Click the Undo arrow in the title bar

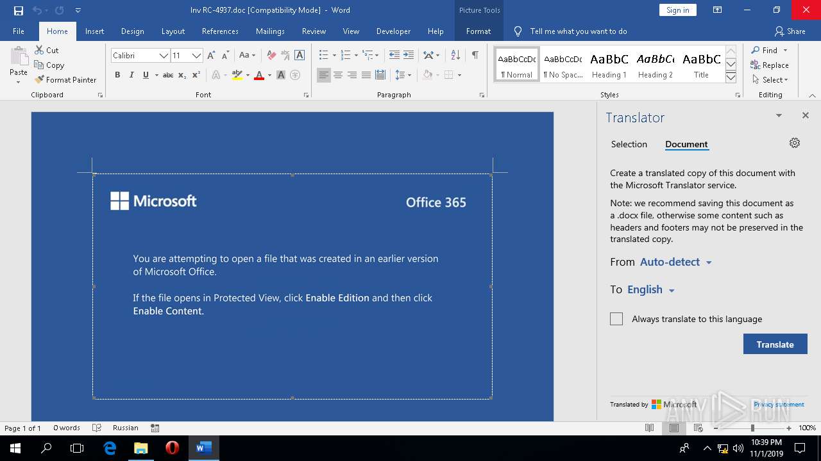[x=37, y=10]
